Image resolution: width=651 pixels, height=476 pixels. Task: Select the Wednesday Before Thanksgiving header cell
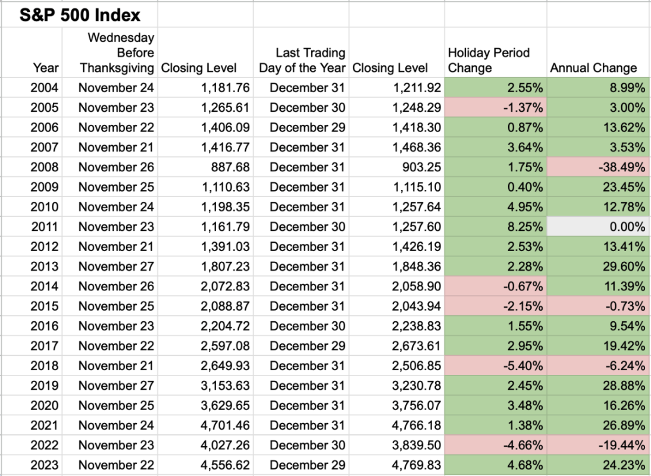tap(117, 53)
